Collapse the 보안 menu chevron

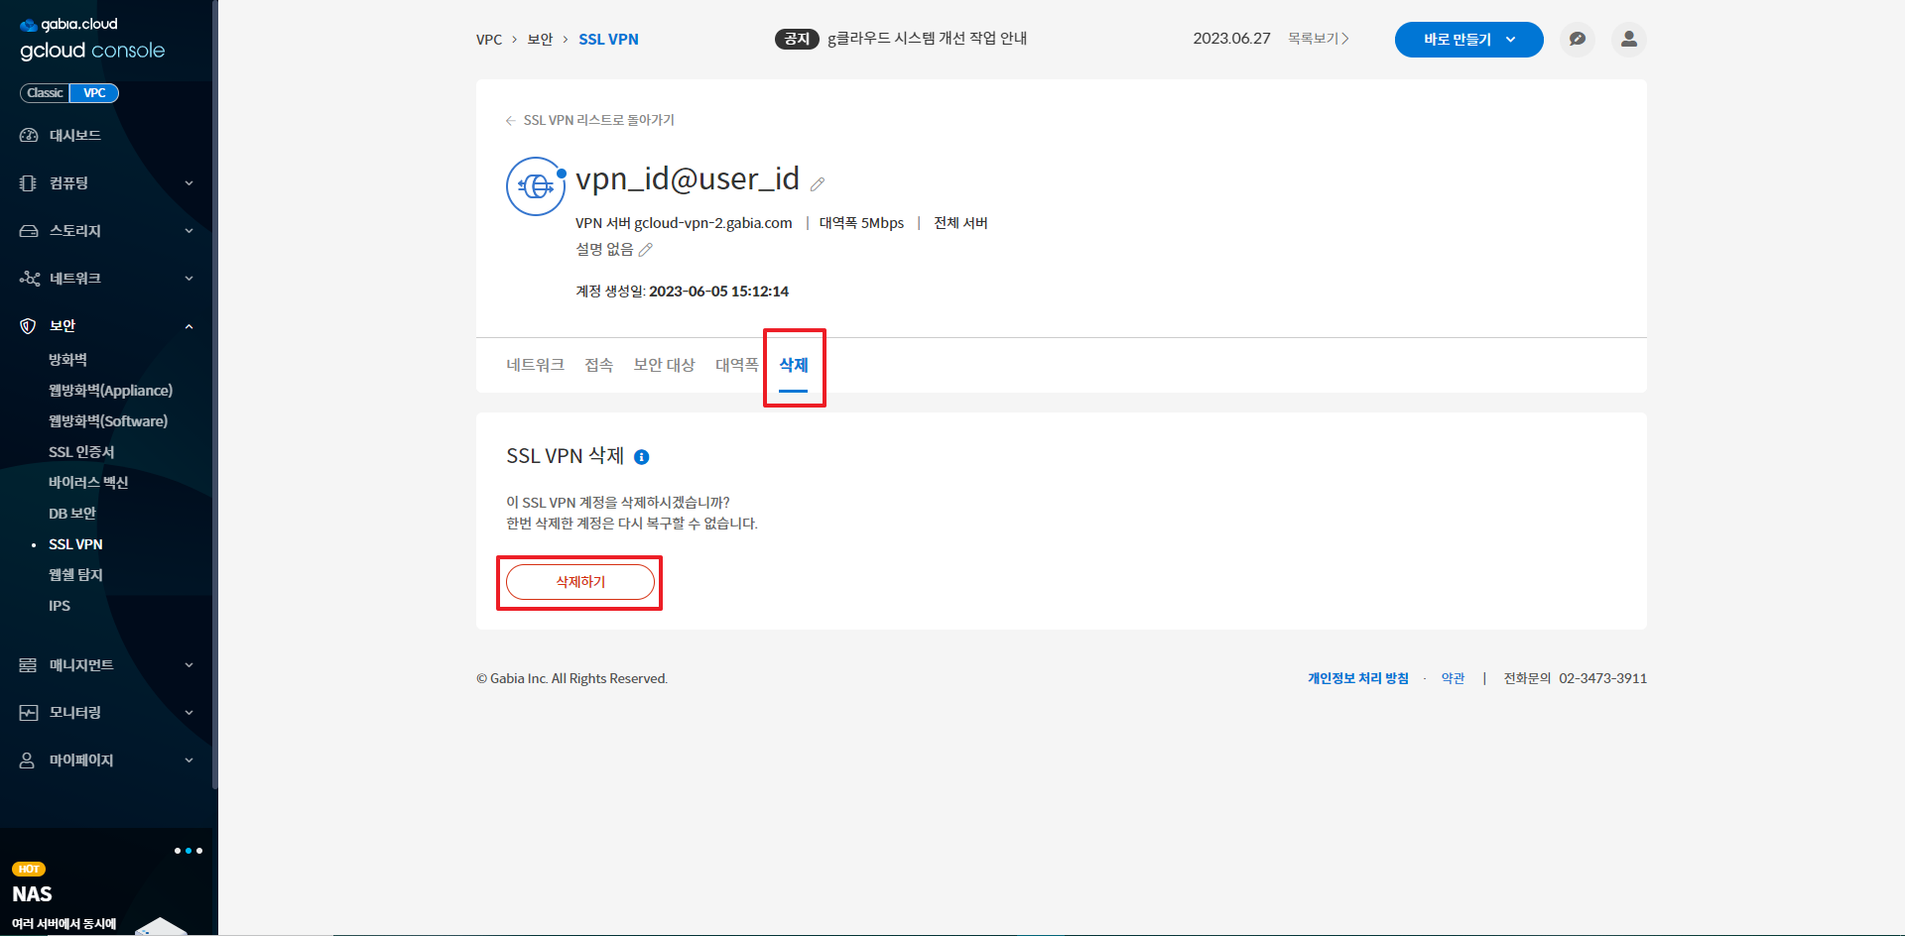click(x=189, y=326)
